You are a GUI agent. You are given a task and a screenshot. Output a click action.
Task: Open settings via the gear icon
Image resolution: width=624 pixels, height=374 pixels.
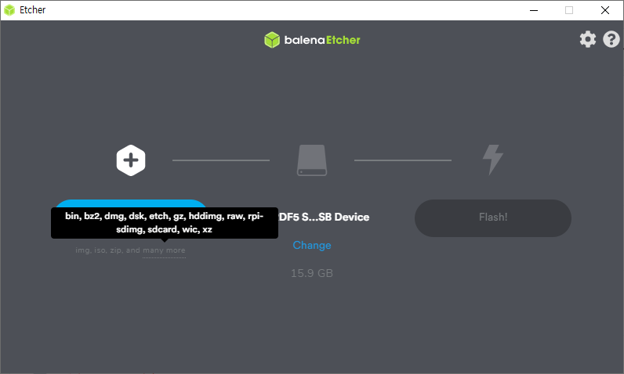point(588,39)
